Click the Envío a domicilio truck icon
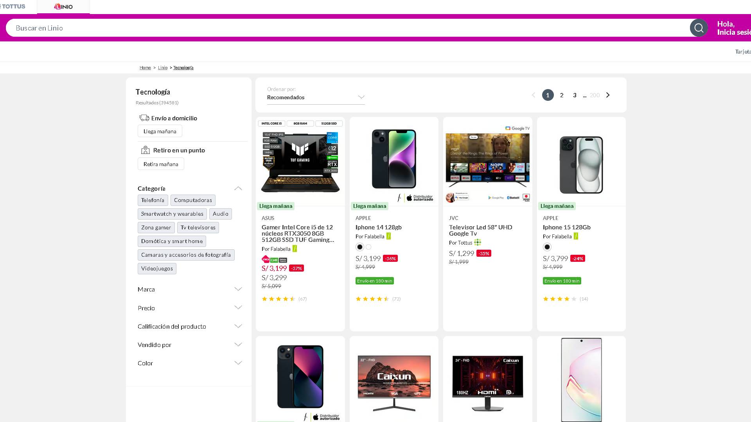 pos(144,118)
